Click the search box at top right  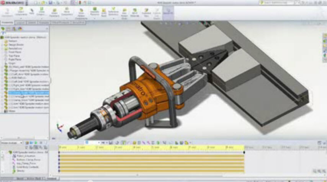click(x=279, y=3)
